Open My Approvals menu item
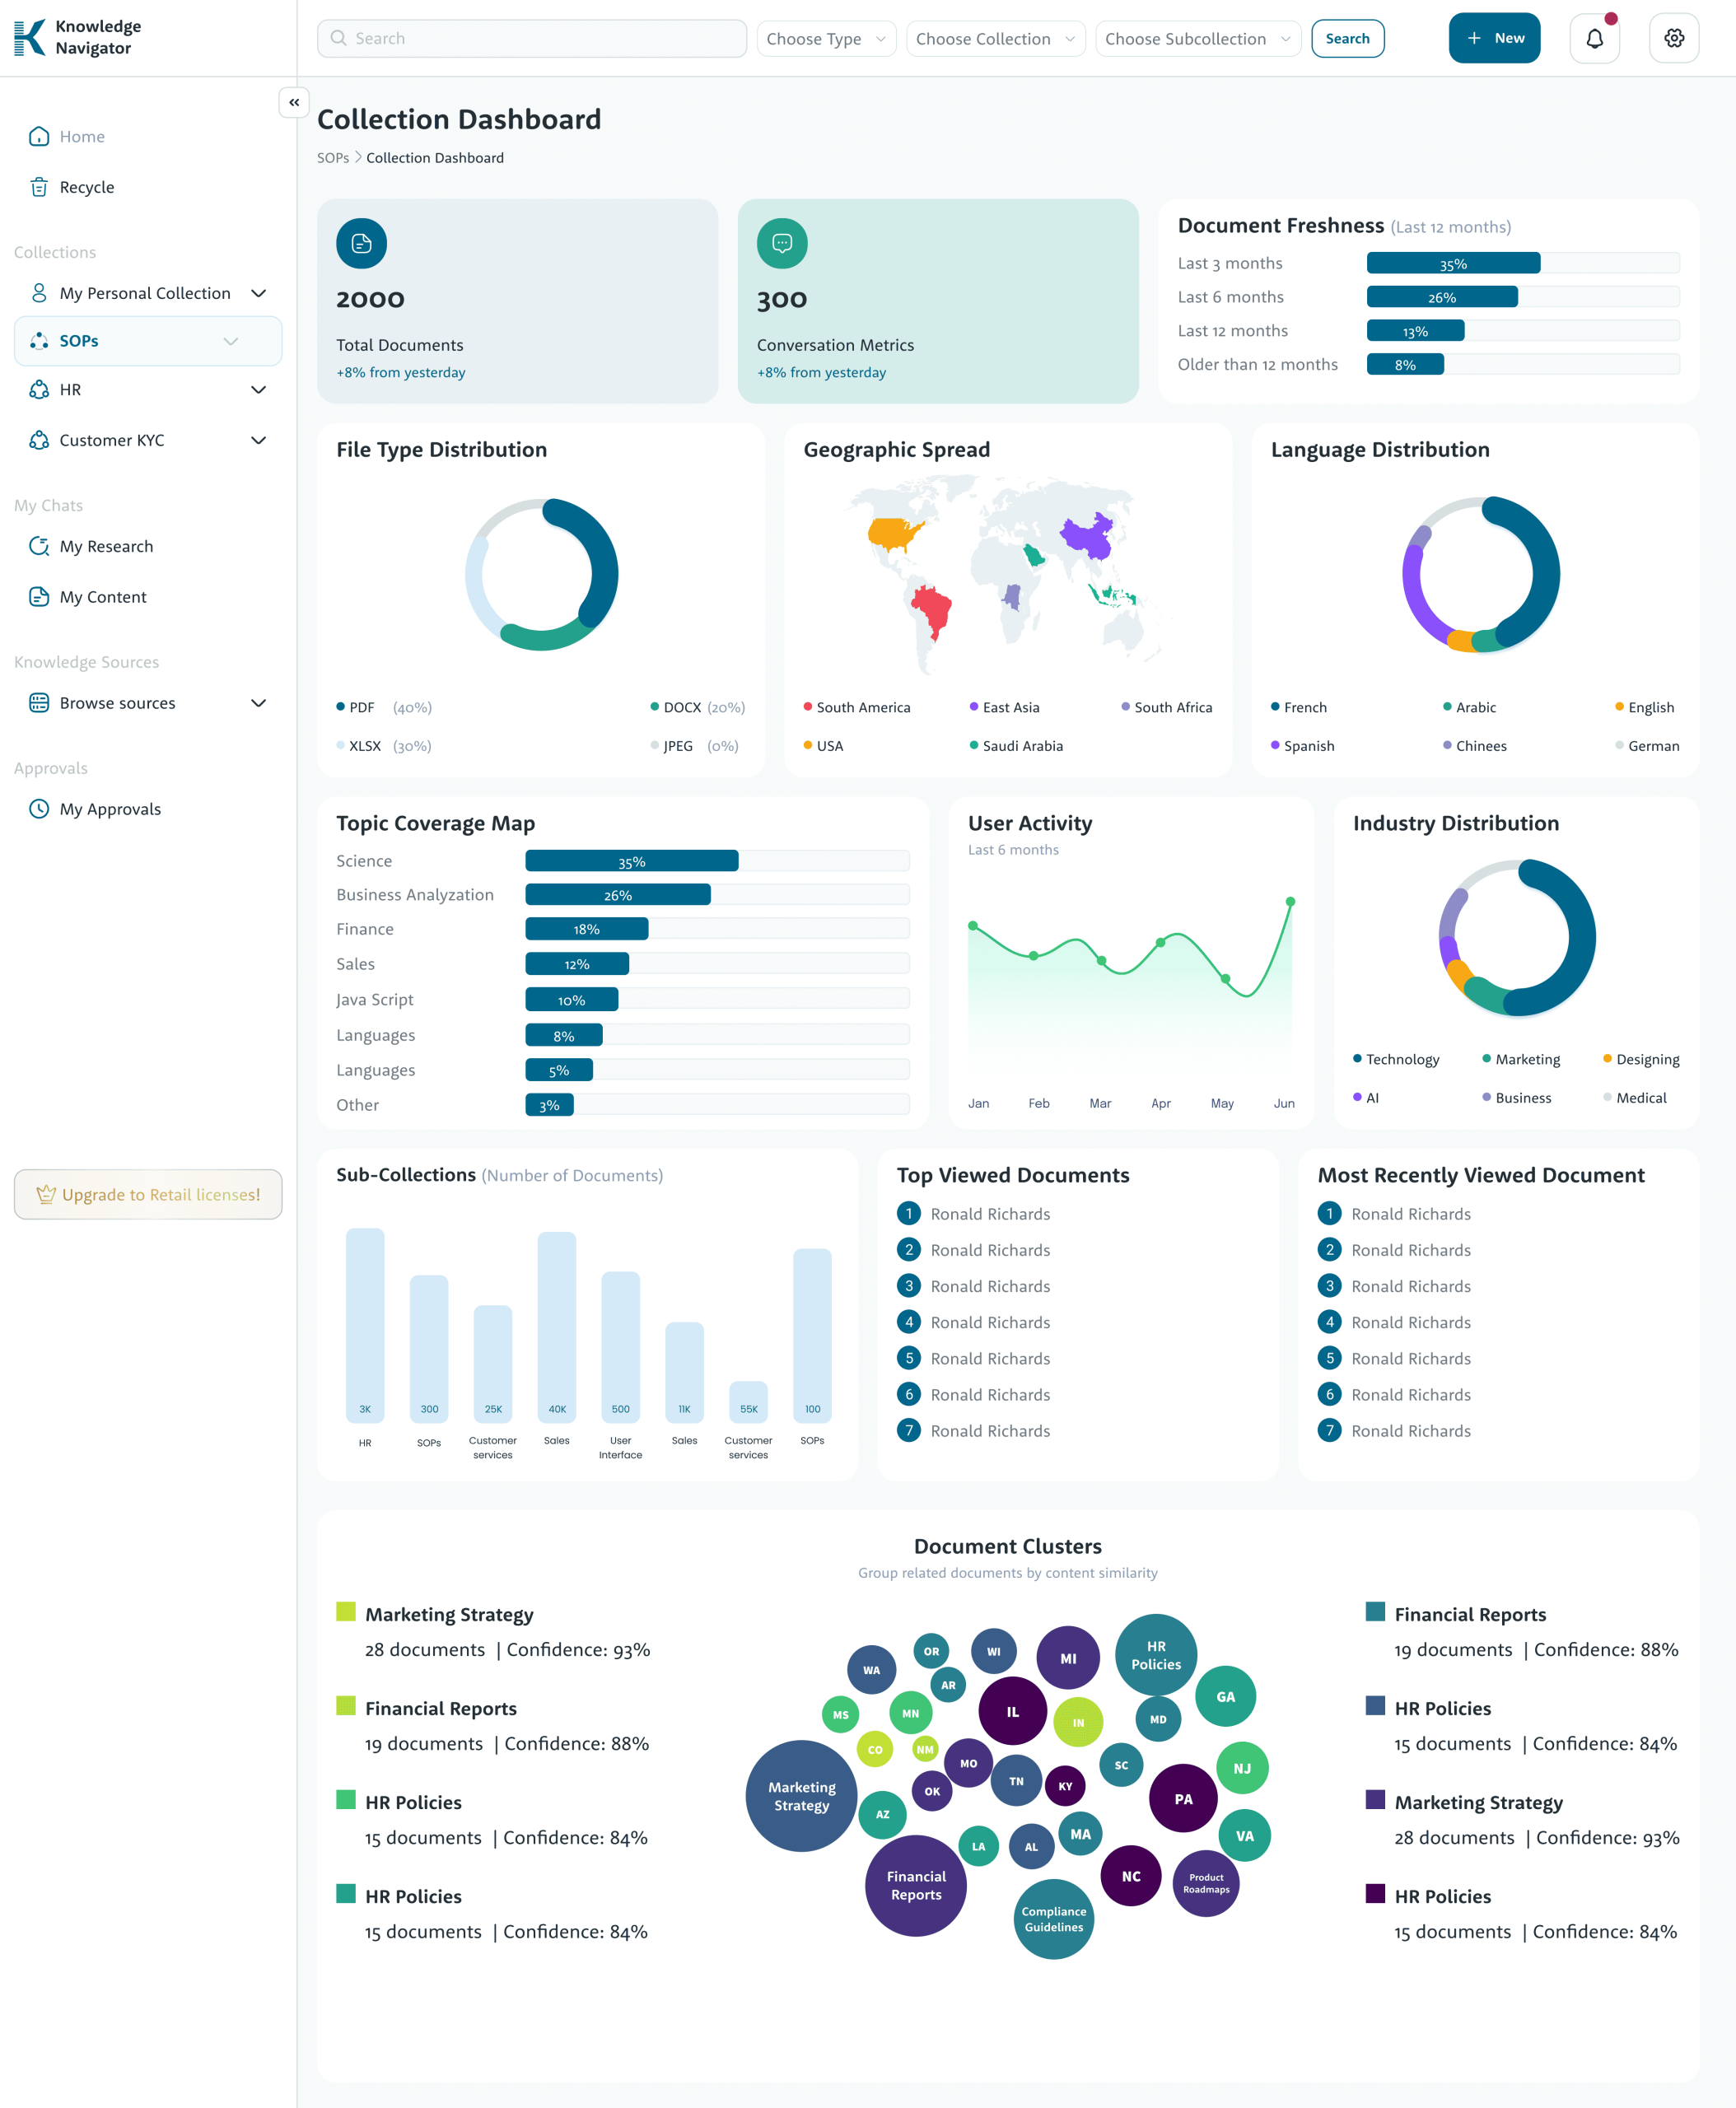1736x2108 pixels. tap(109, 809)
